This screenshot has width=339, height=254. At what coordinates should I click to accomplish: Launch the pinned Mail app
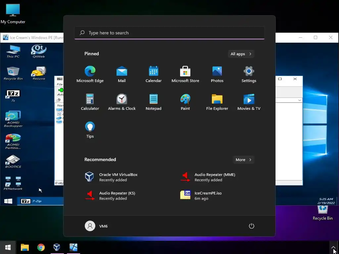[122, 74]
